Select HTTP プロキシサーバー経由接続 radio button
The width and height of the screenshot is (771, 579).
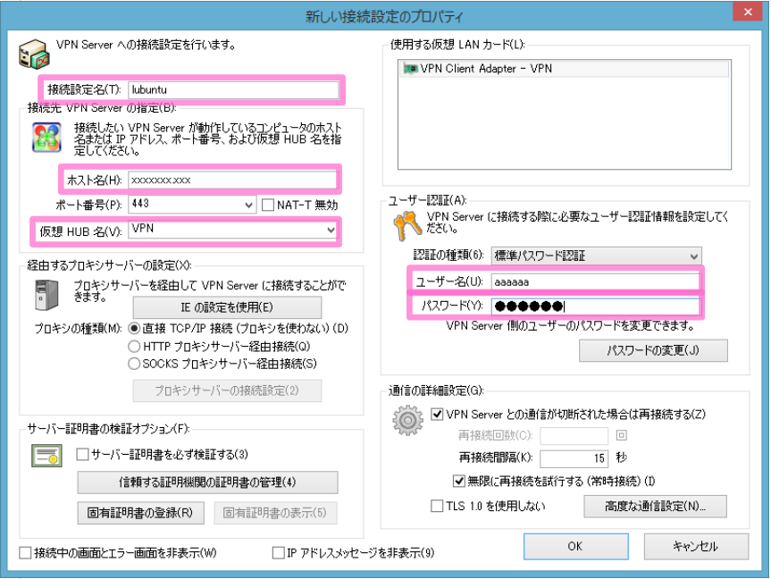(x=134, y=347)
